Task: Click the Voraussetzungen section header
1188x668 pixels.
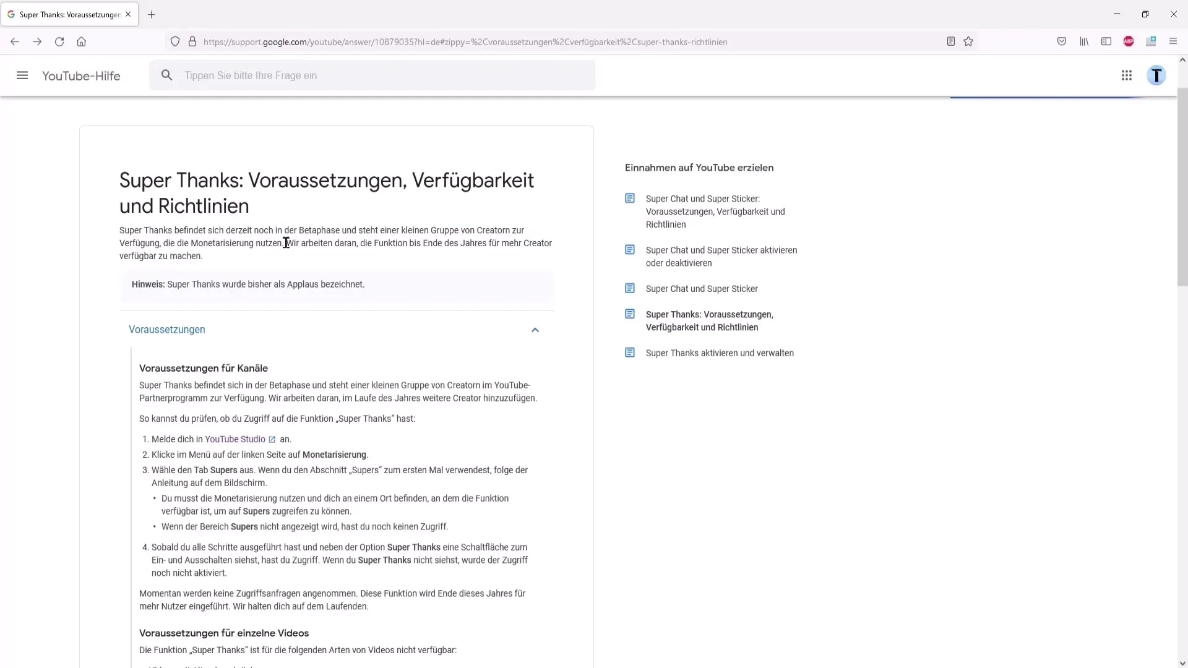Action: pyautogui.click(x=336, y=330)
